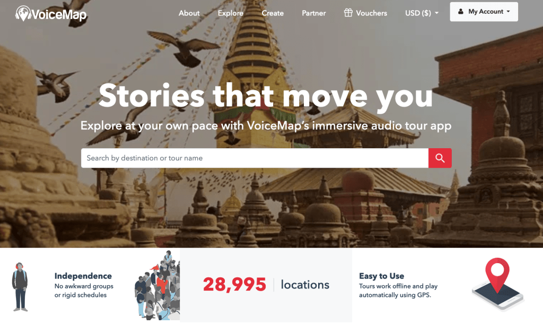
Task: Select Create in the navigation bar
Action: click(273, 13)
